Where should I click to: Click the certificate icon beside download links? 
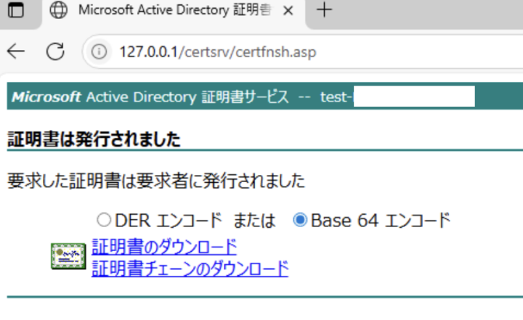click(x=68, y=256)
